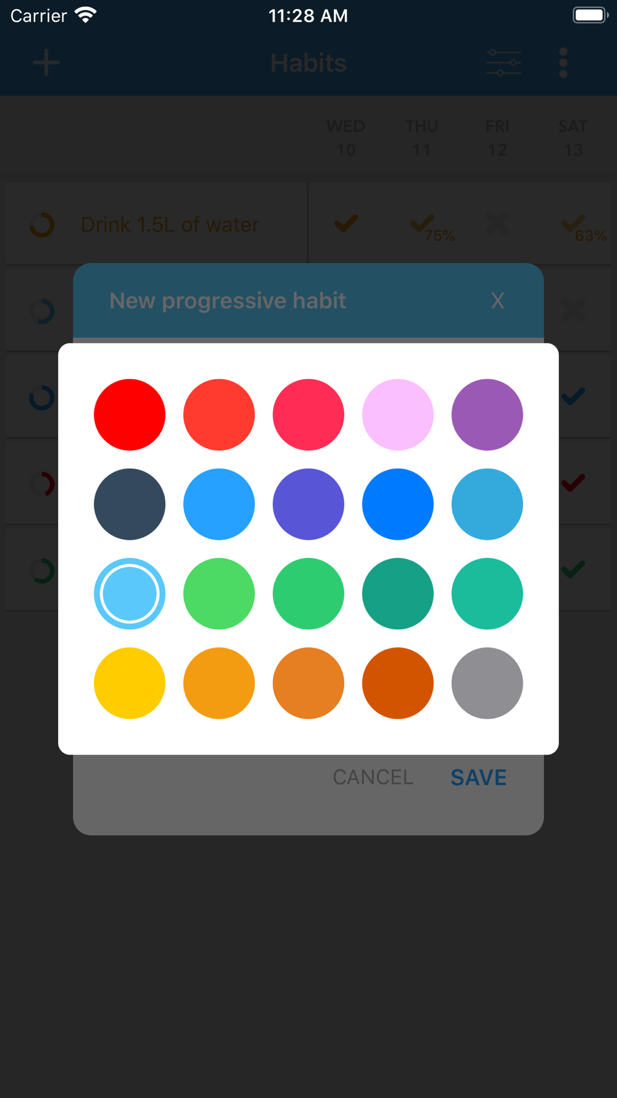Tap the orange progress ring icon
617x1098 pixels.
coord(43,225)
